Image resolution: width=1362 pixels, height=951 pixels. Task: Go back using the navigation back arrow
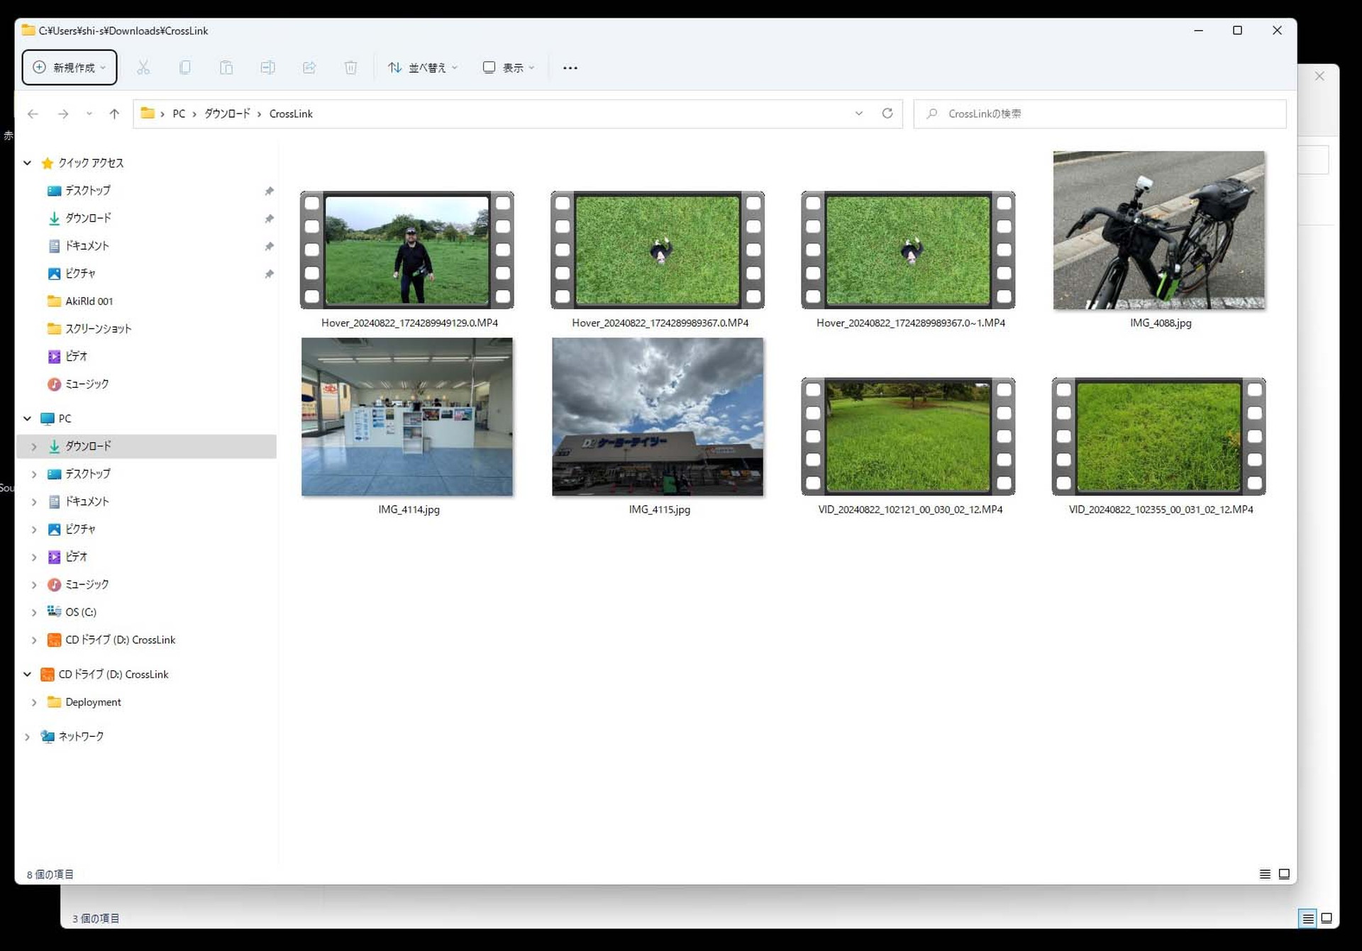tap(33, 113)
